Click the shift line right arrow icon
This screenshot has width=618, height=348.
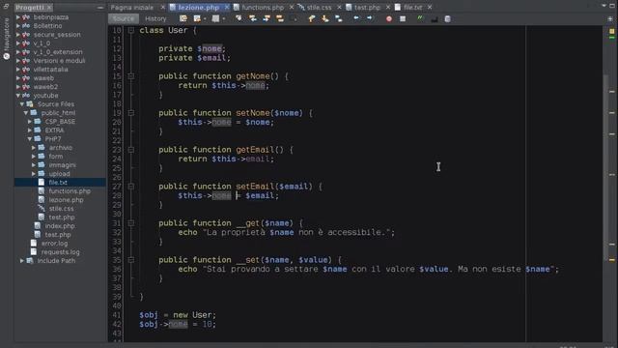(369, 18)
